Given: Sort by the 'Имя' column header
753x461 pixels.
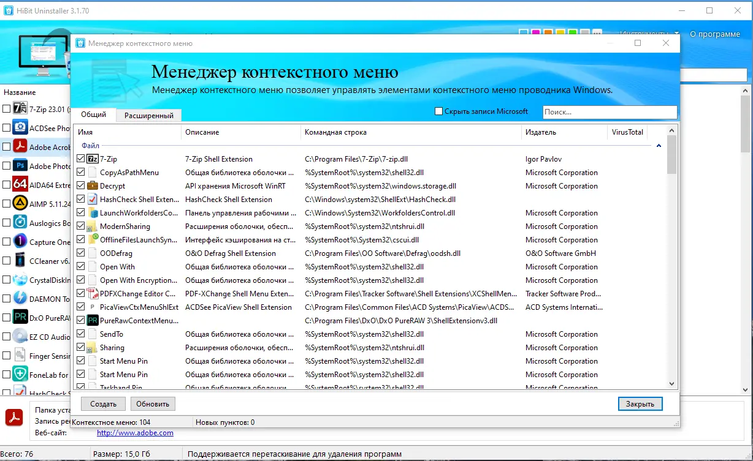Looking at the screenshot, I should tap(128, 132).
